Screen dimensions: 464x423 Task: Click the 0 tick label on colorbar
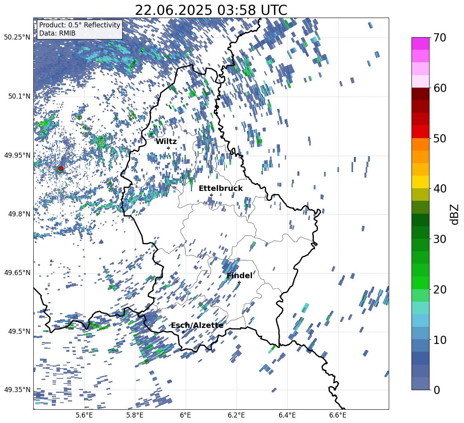tap(437, 390)
